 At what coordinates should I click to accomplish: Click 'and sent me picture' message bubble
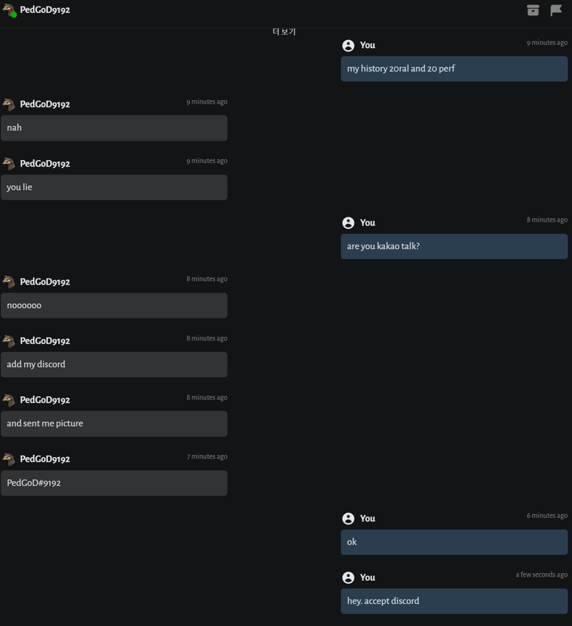(x=114, y=424)
